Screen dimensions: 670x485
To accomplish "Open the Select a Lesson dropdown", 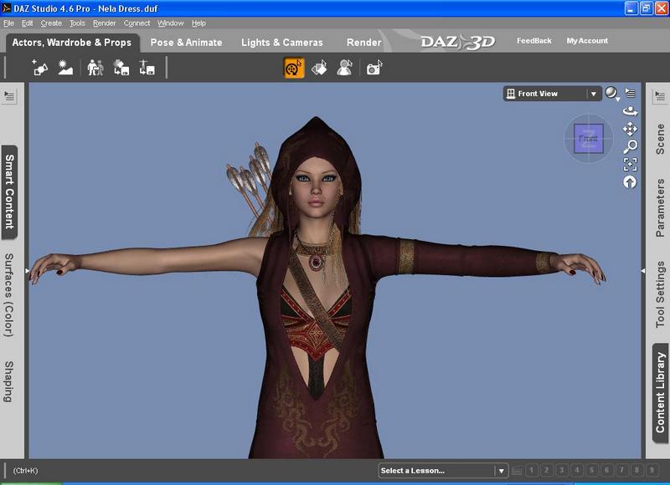I will coord(443,471).
